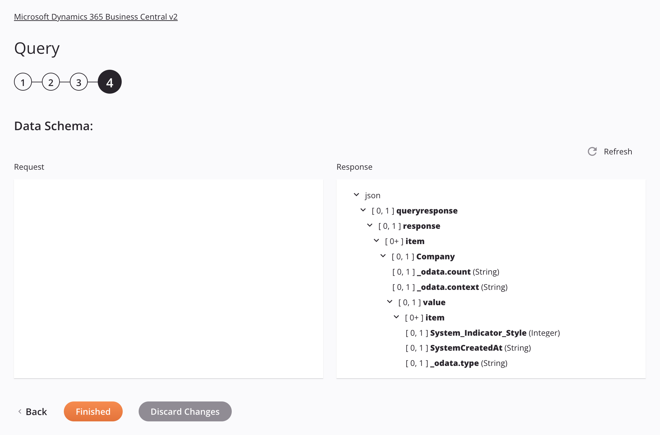Viewport: 660px width, 435px height.
Task: Select the Discard Changes option
Action: [185, 411]
